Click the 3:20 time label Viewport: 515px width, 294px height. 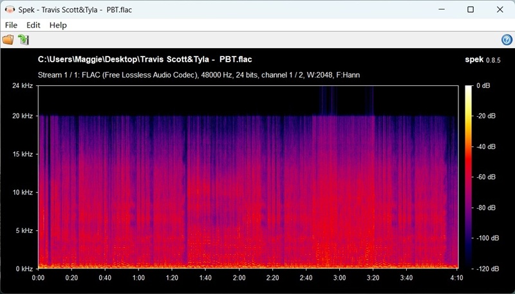coord(373,278)
